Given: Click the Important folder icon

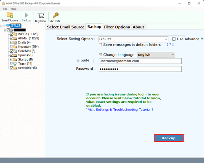Looking at the screenshot, I should 15,47.
